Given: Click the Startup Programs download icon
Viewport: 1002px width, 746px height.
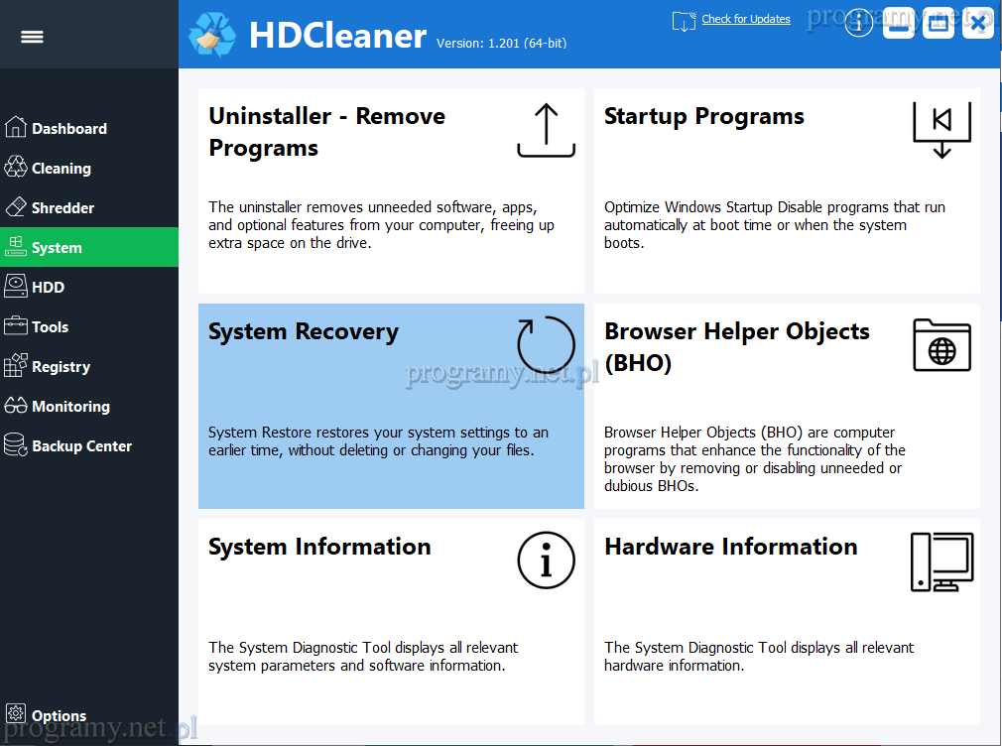Looking at the screenshot, I should point(941,130).
